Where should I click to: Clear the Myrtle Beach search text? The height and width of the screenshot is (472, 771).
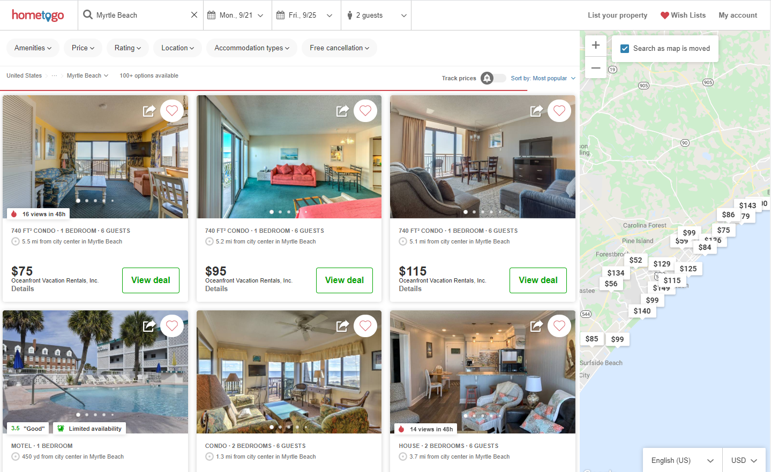tap(194, 15)
